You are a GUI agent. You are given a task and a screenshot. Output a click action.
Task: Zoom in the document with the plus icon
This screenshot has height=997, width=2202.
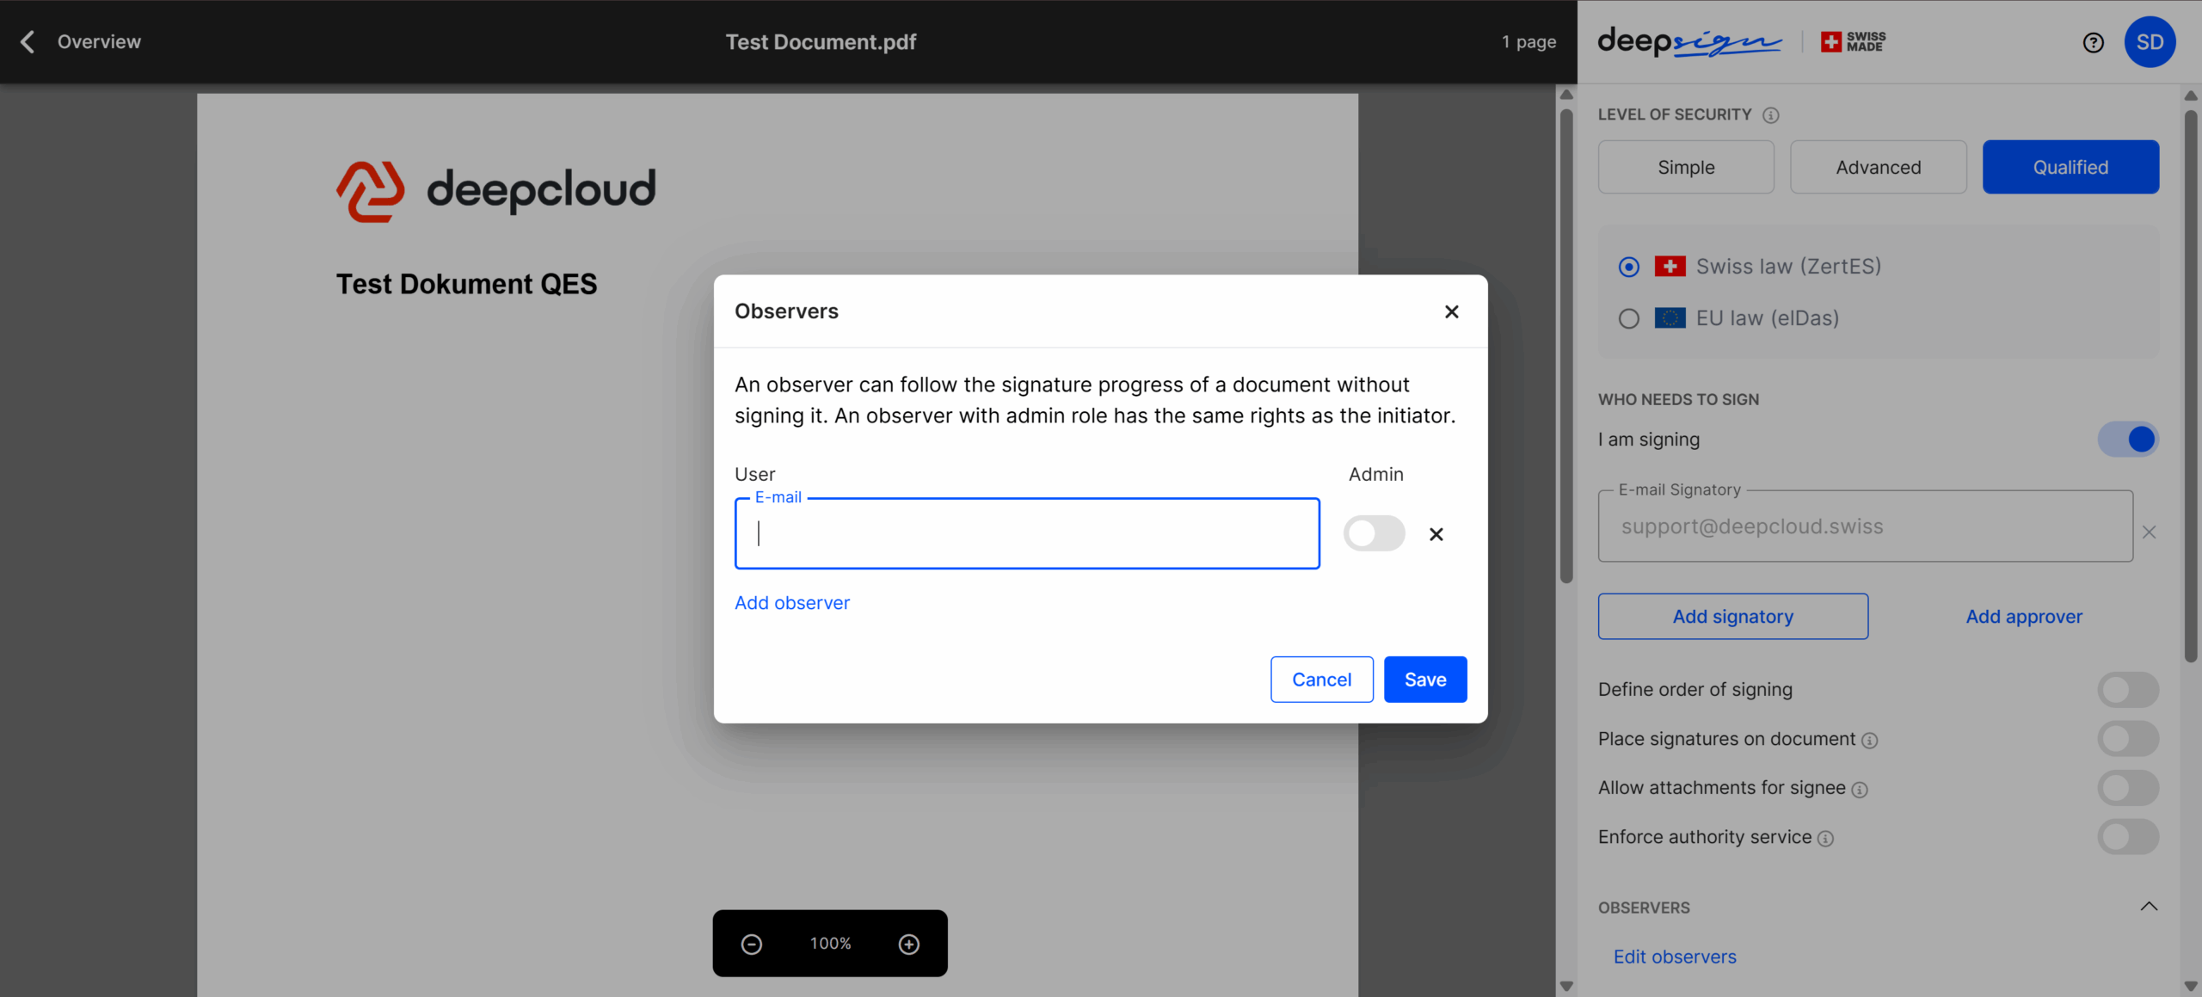pyautogui.click(x=908, y=944)
